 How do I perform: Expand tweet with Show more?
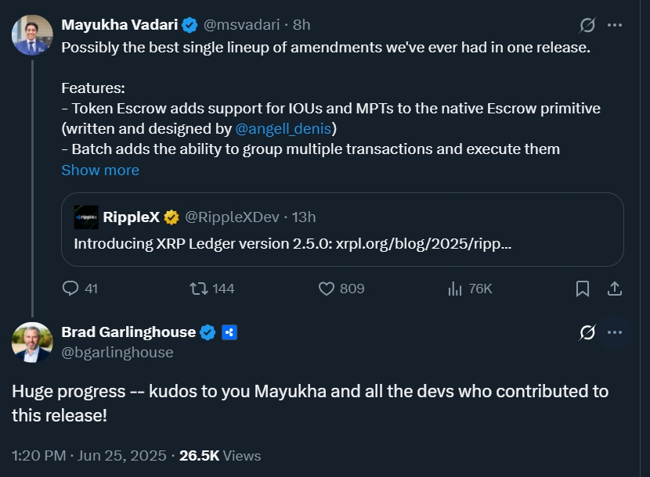click(100, 170)
